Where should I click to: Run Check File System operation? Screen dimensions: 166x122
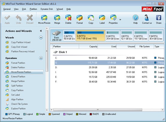(19, 104)
